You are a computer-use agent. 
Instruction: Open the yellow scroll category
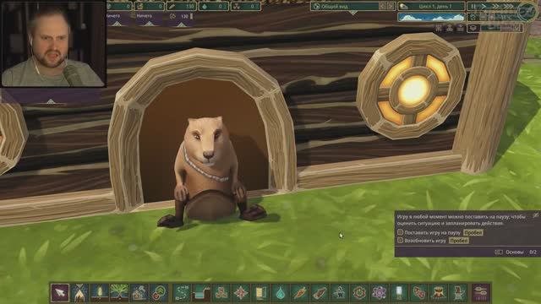pos(260,293)
